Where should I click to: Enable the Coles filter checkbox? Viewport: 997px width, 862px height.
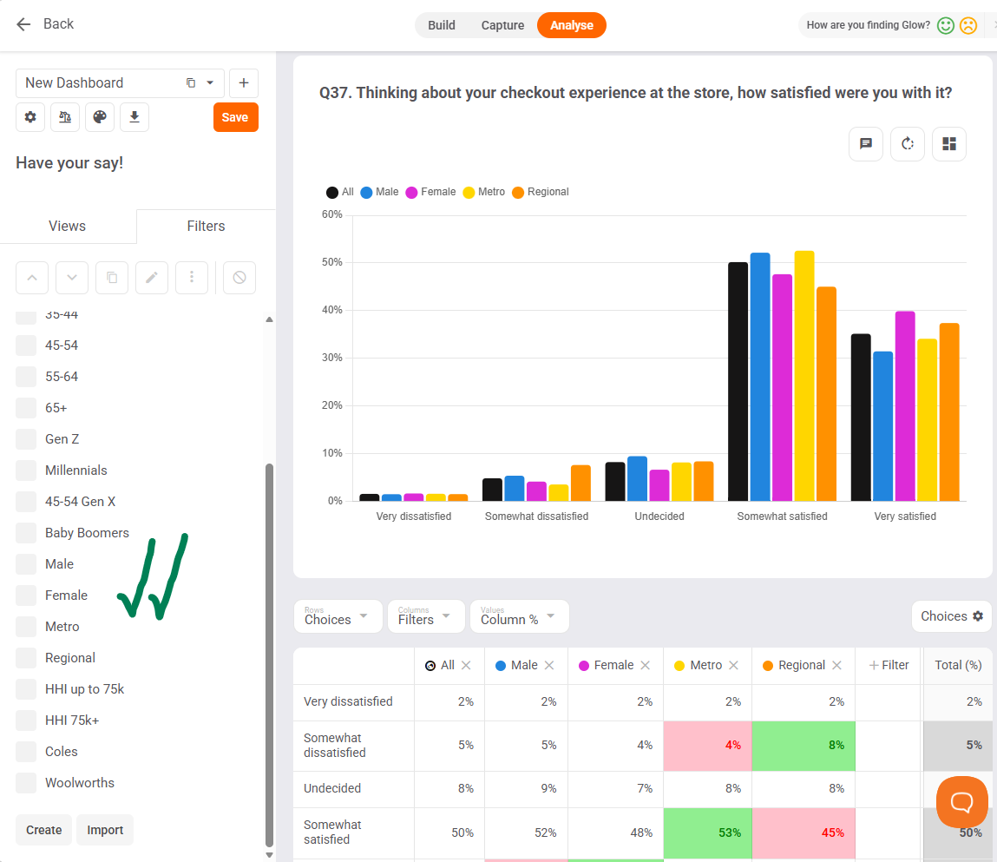click(x=26, y=751)
